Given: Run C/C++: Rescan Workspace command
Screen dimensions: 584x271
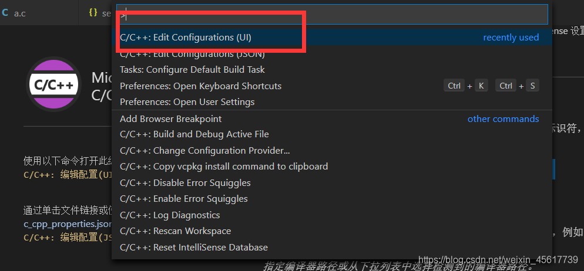Looking at the screenshot, I should click(332, 231).
